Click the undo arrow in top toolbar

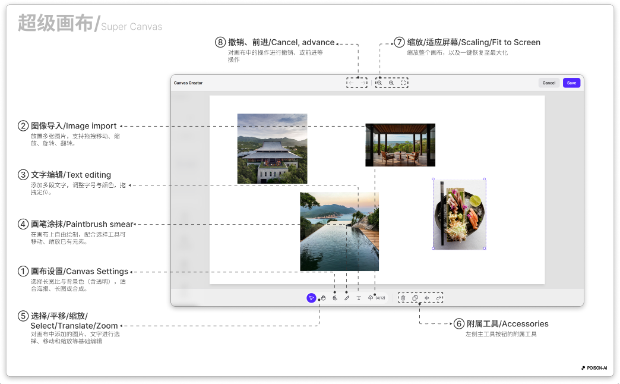351,83
